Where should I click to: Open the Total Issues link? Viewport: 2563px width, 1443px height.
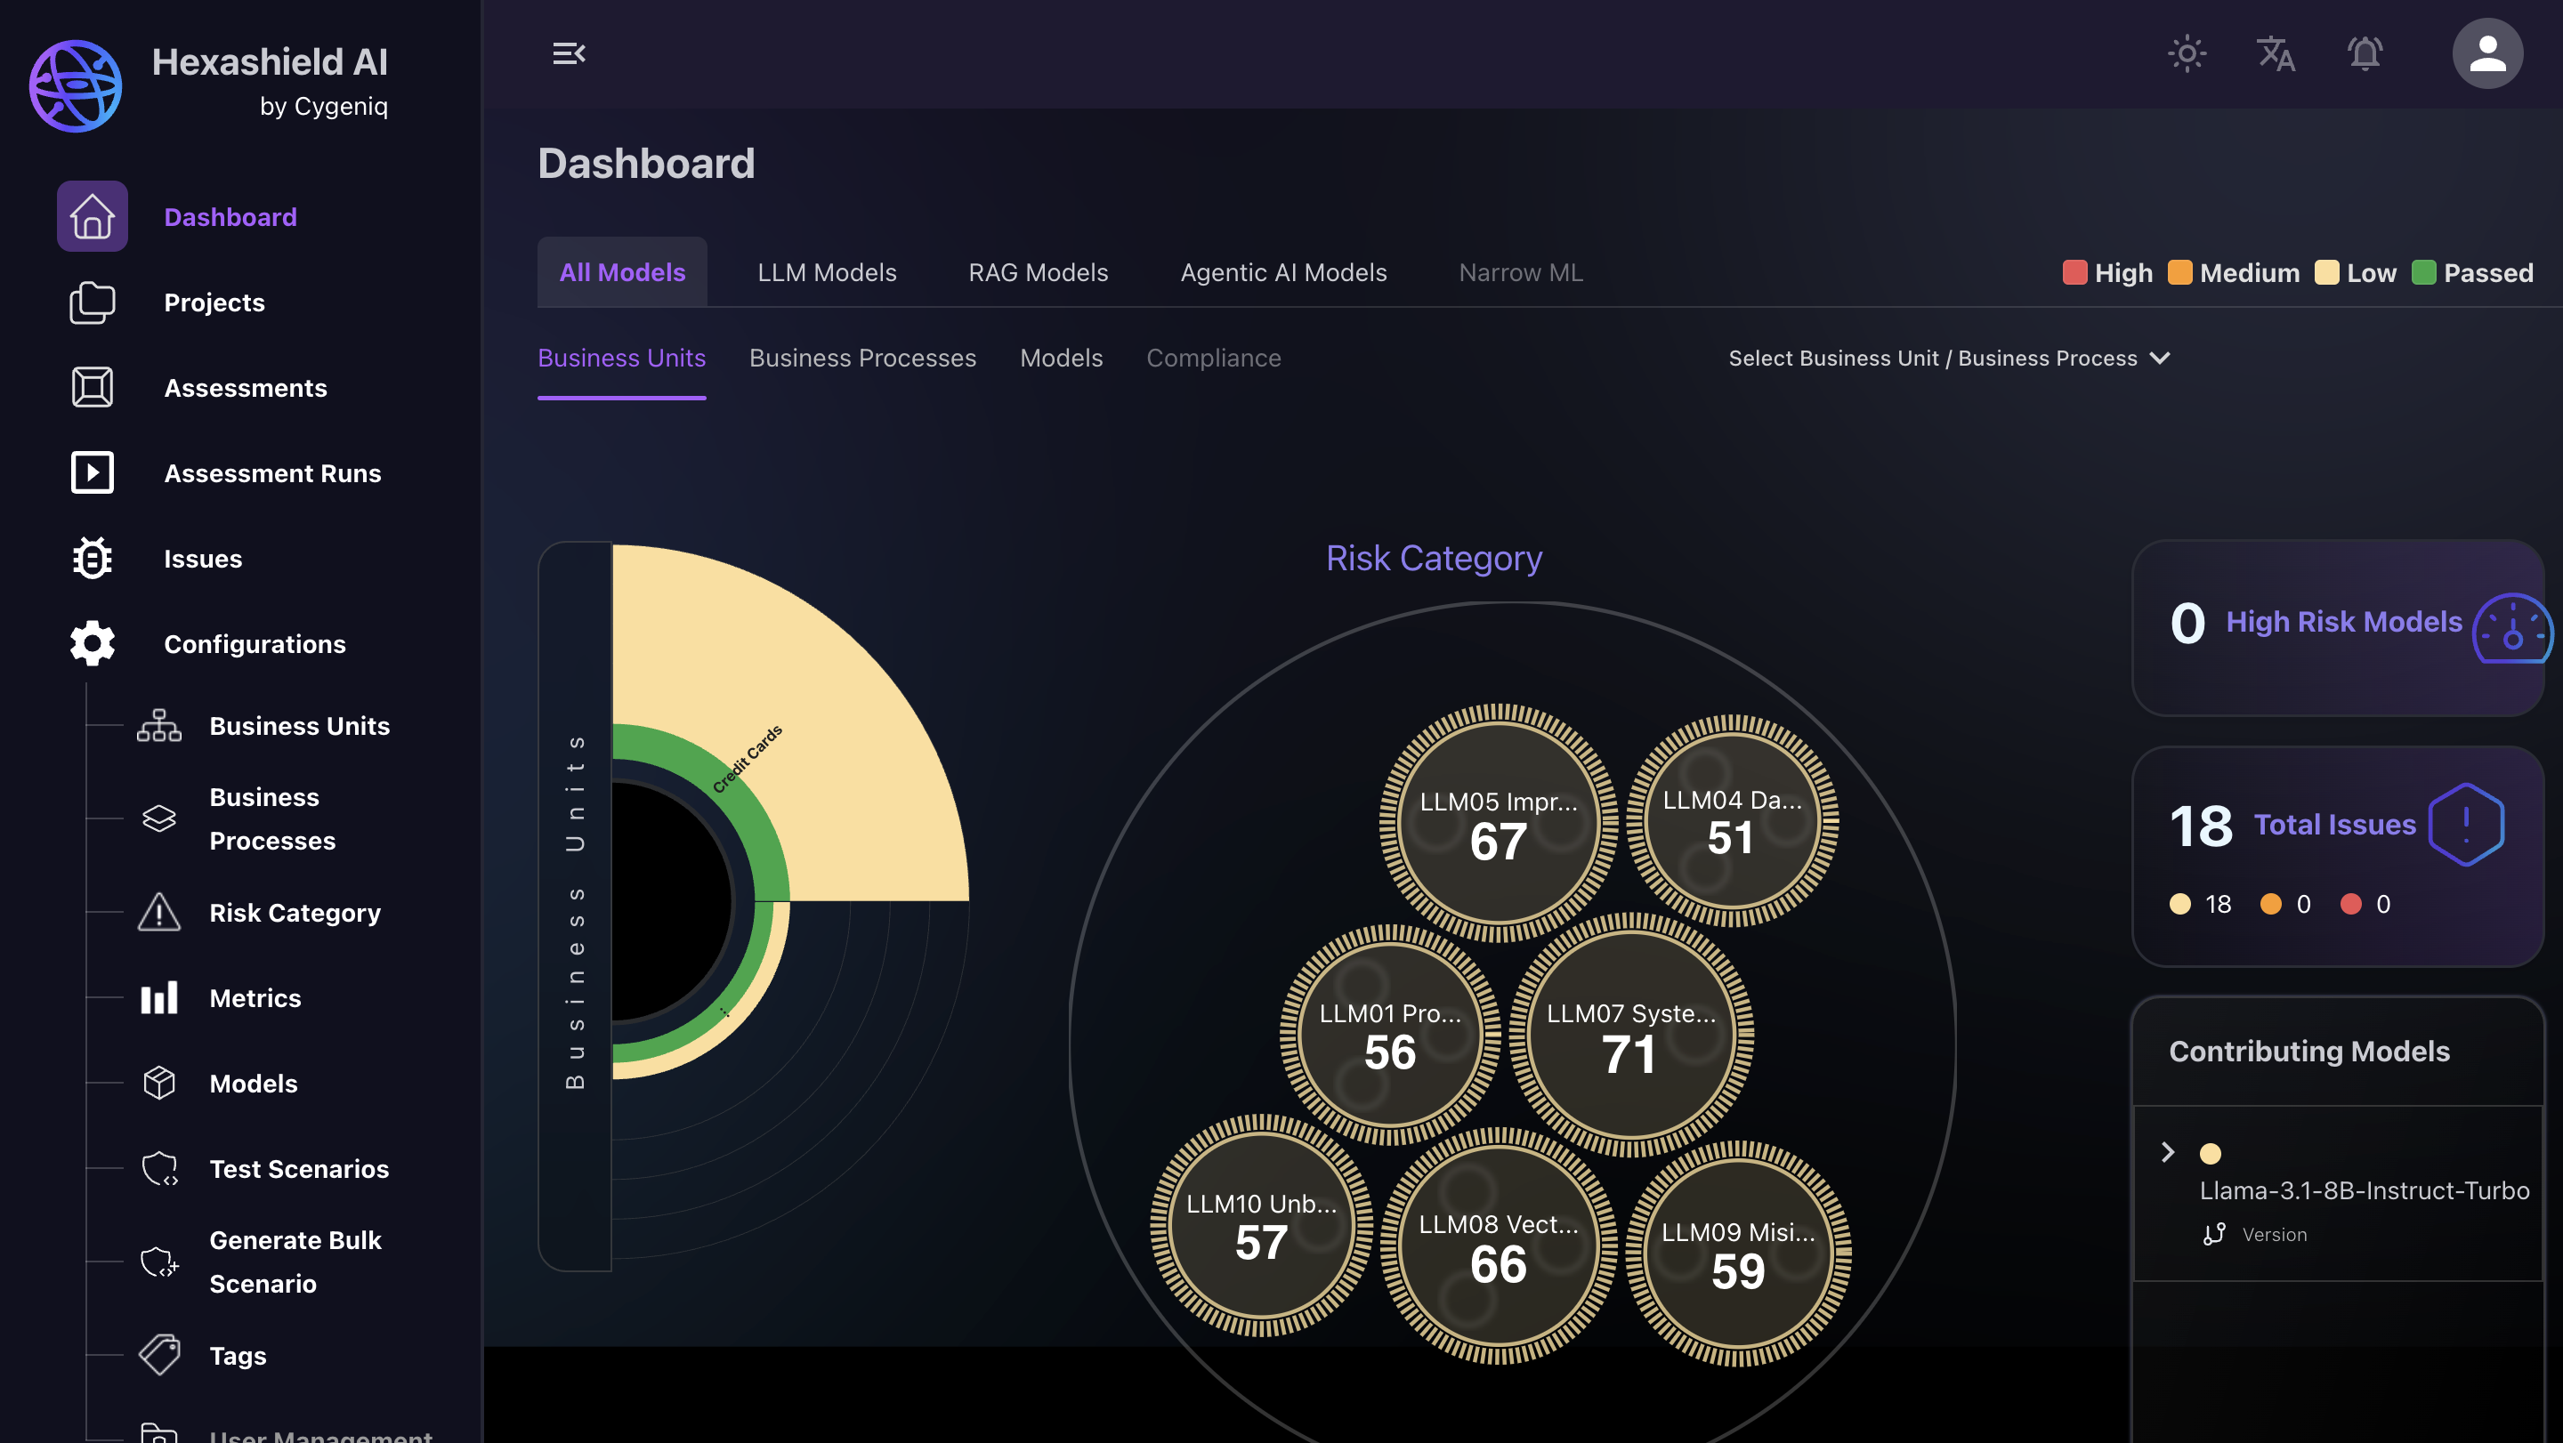pyautogui.click(x=2334, y=825)
